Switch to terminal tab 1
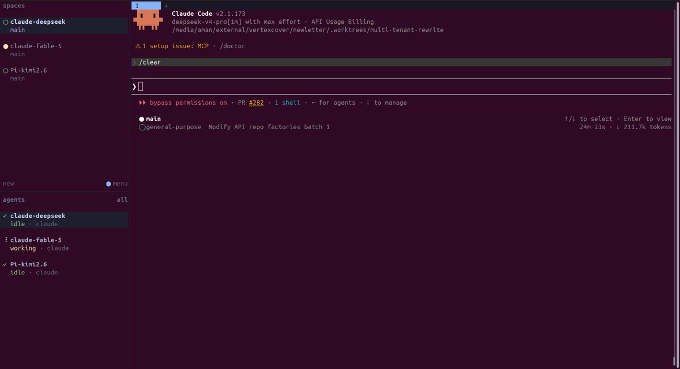 click(146, 5)
